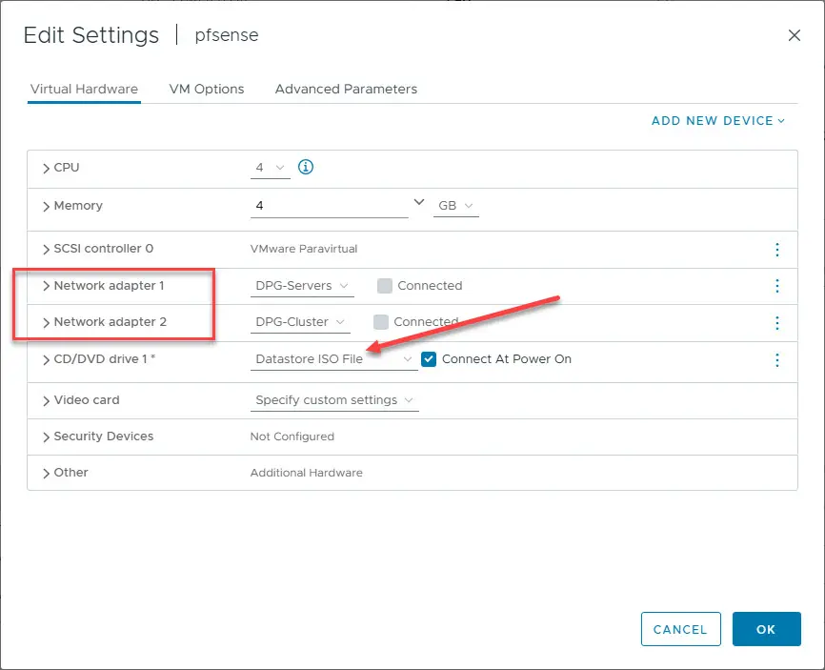The image size is (825, 670).
Task: Open CD/DVD drive 1 three-dot menu
Action: click(777, 360)
